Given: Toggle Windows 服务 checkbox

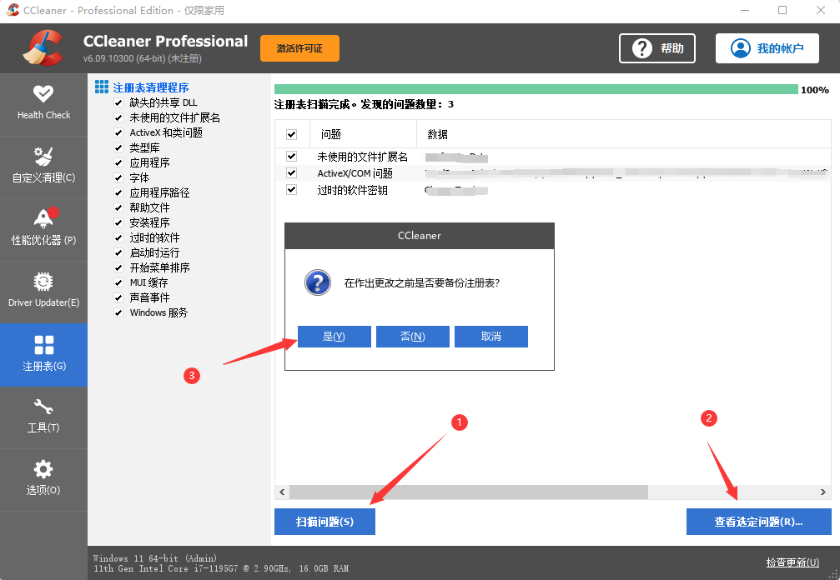Looking at the screenshot, I should tap(118, 312).
